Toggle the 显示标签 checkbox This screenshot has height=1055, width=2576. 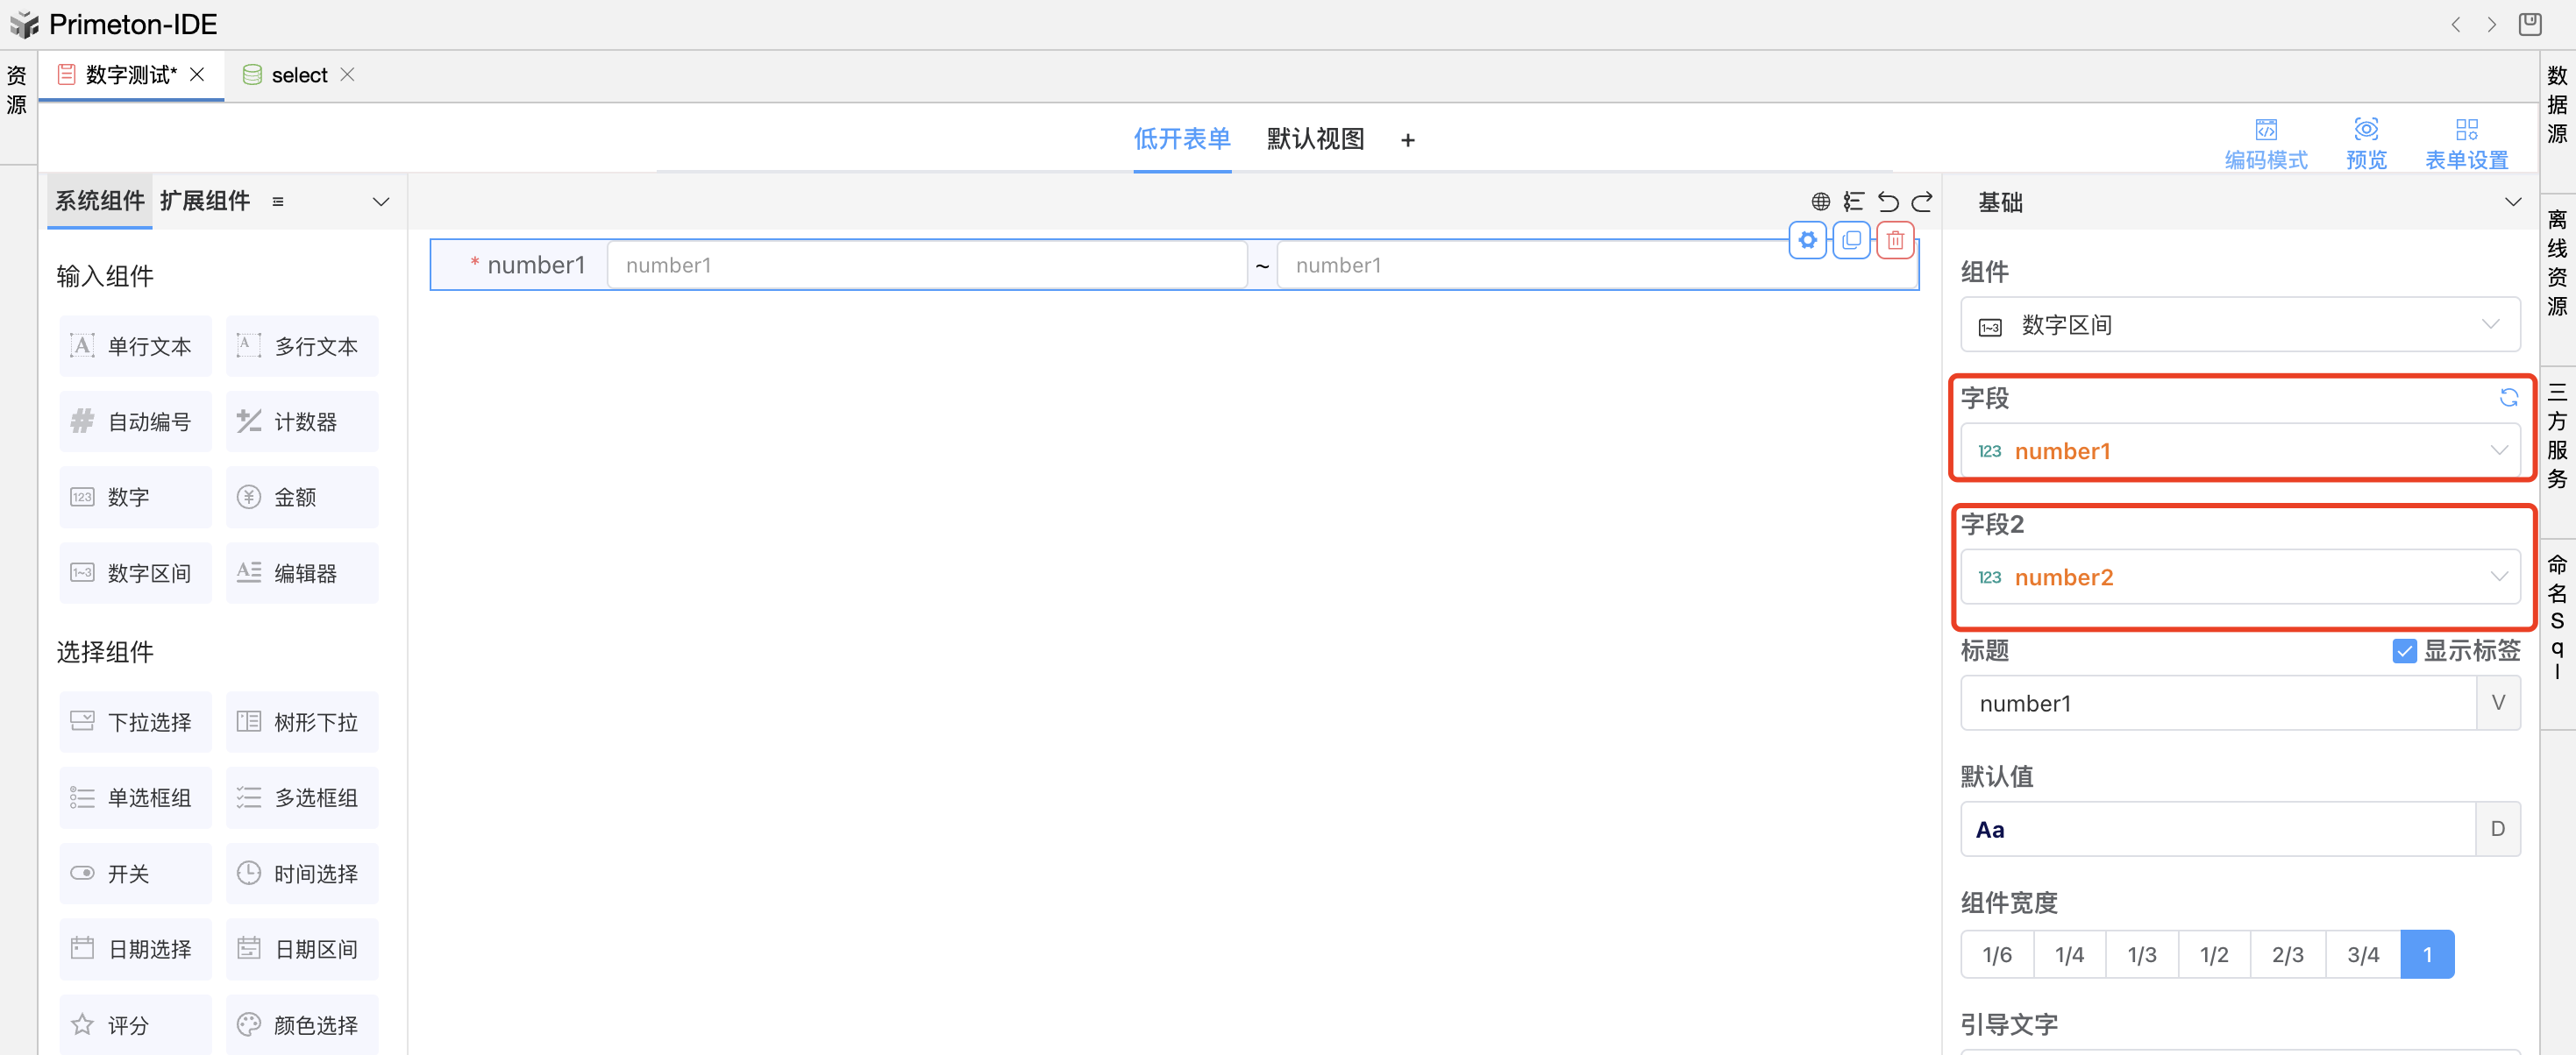click(x=2404, y=651)
